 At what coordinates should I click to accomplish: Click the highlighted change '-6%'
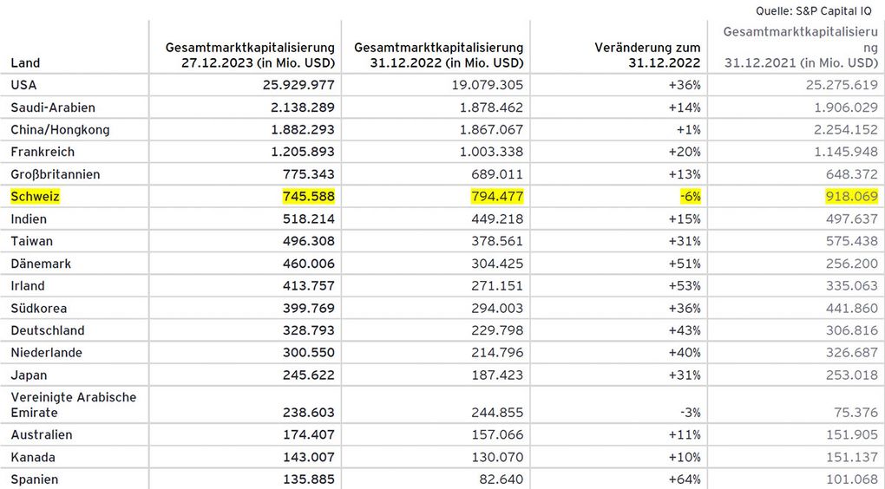(x=690, y=196)
